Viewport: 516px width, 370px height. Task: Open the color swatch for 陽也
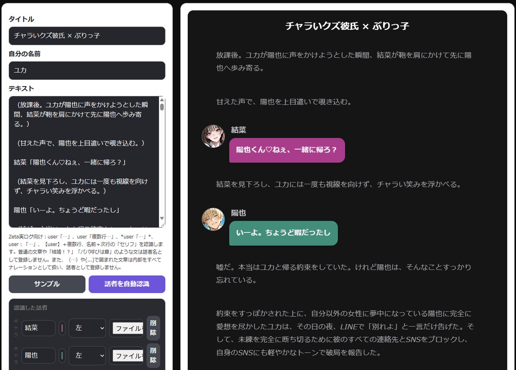tap(62, 355)
